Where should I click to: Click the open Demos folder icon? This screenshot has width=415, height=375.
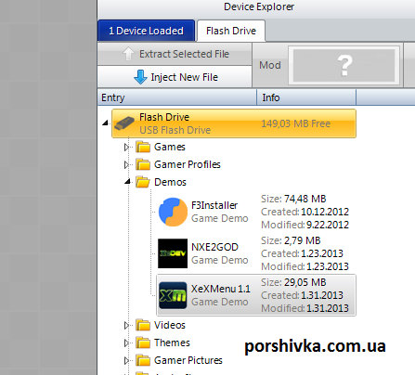tap(143, 182)
